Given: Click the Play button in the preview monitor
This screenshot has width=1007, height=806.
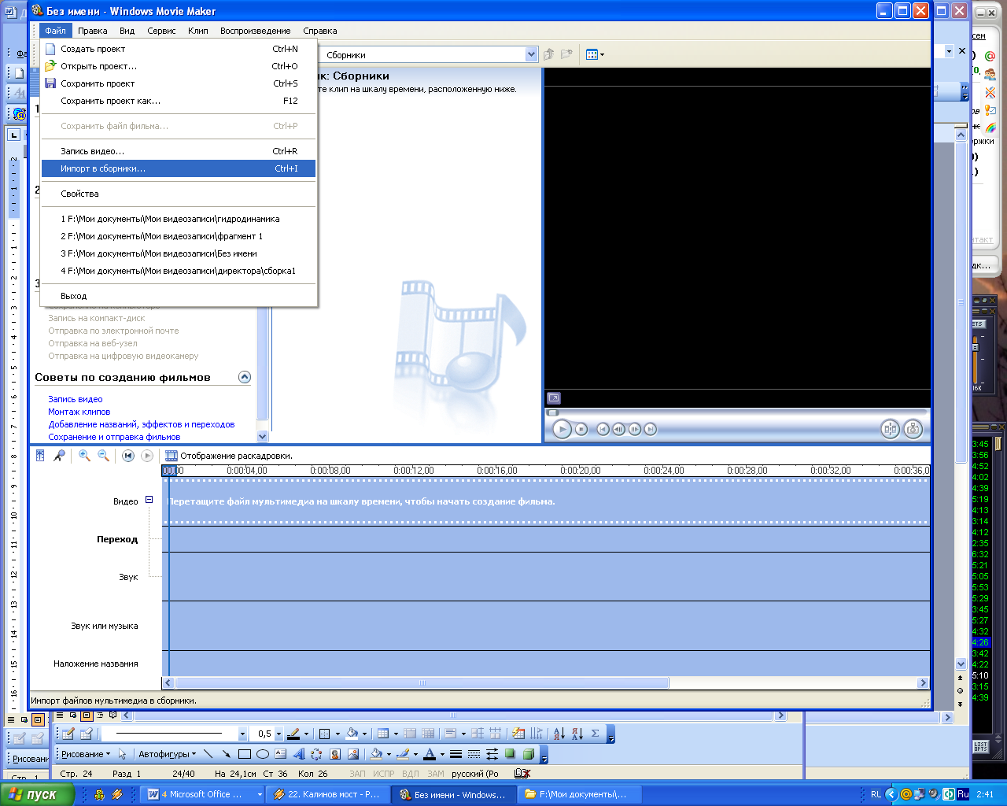Looking at the screenshot, I should click(x=562, y=429).
